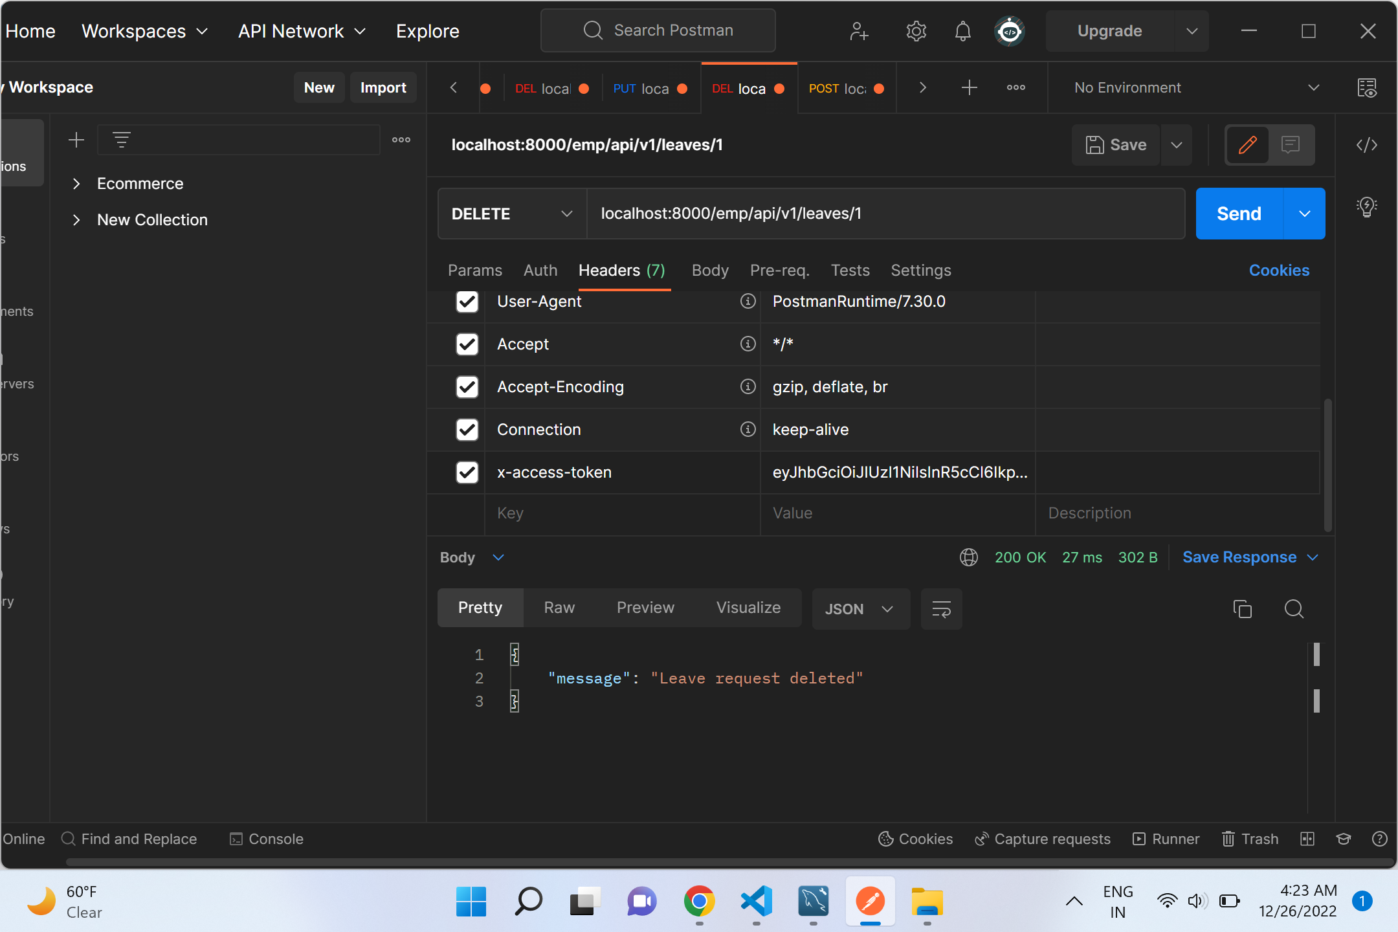The height and width of the screenshot is (932, 1398).
Task: Click the invite people icon
Action: pyautogui.click(x=859, y=30)
